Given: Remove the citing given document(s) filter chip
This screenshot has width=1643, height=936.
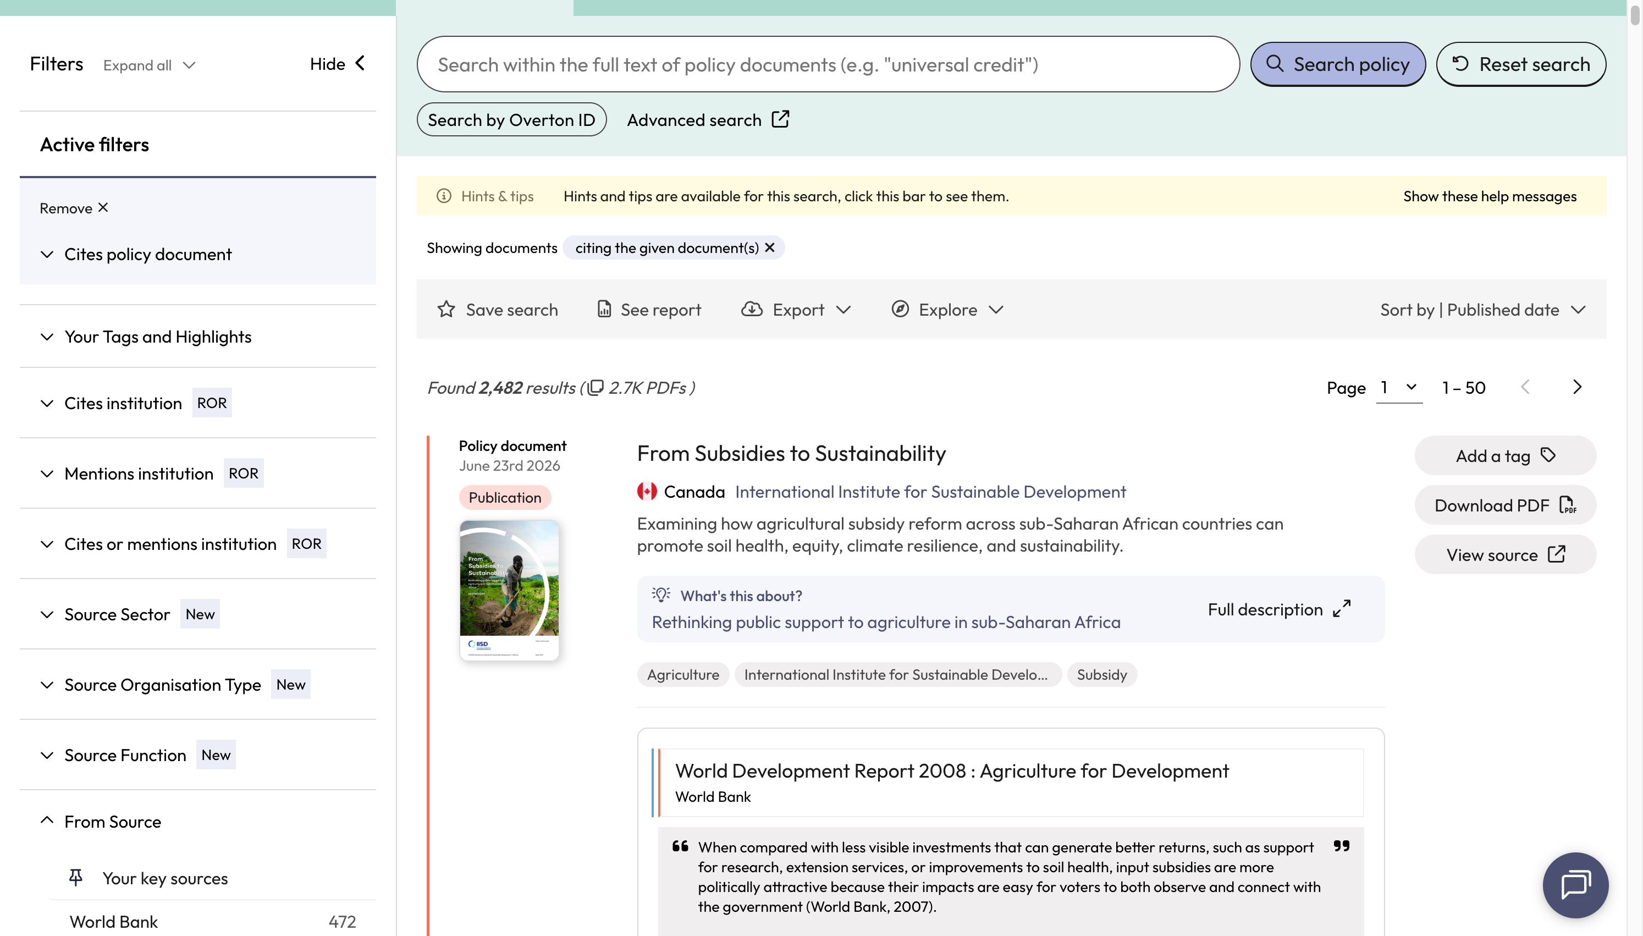Looking at the screenshot, I should click(770, 247).
